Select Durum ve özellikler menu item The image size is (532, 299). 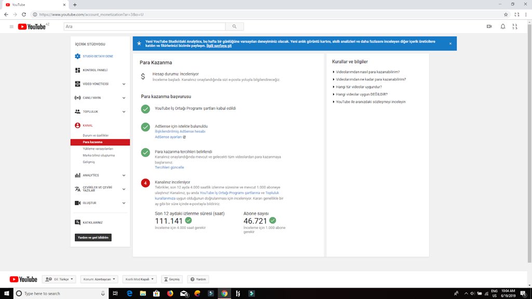pyautogui.click(x=96, y=135)
